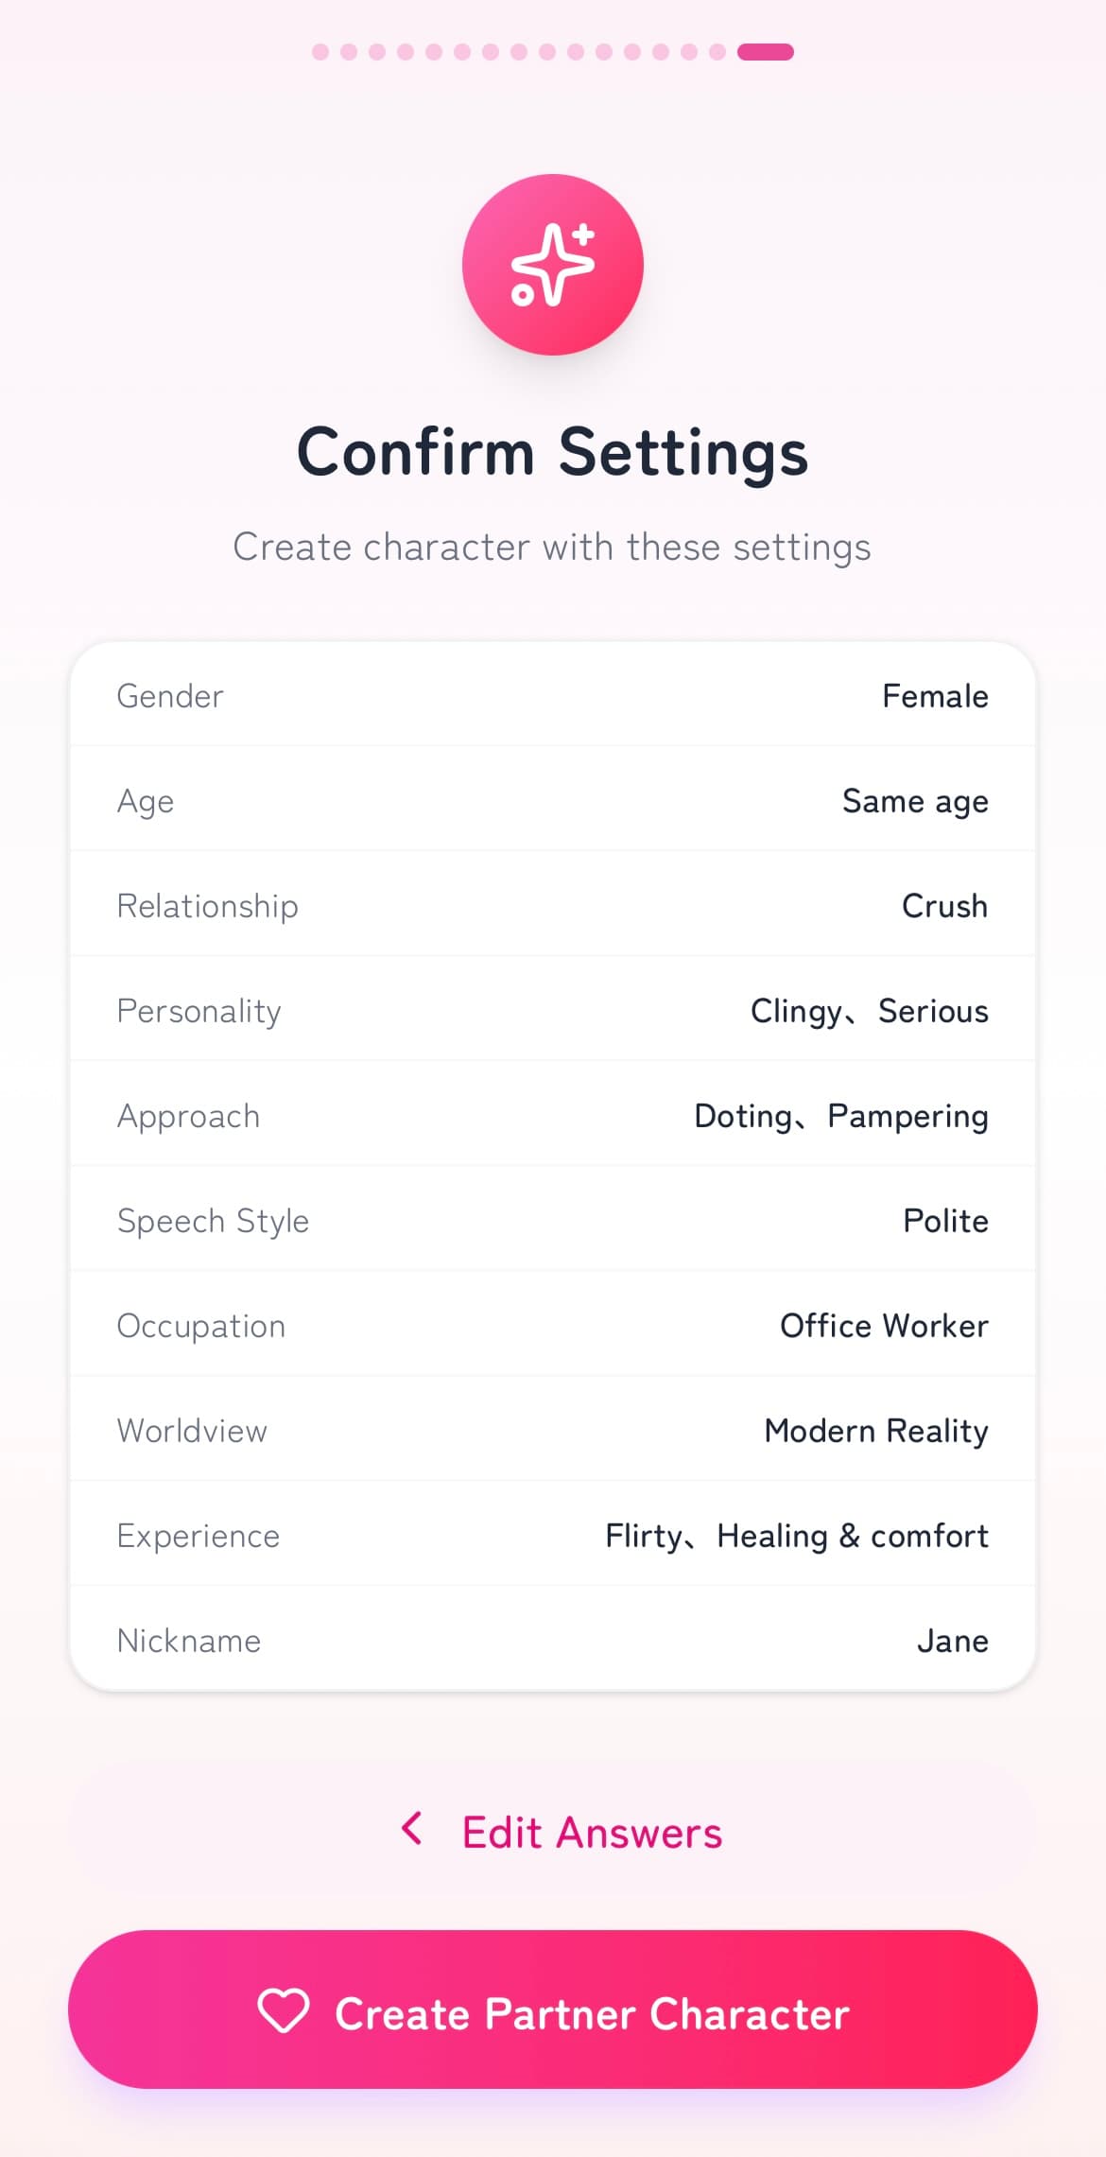Tap the Edit Answers link
The width and height of the screenshot is (1106, 2157).
pyautogui.click(x=591, y=1832)
